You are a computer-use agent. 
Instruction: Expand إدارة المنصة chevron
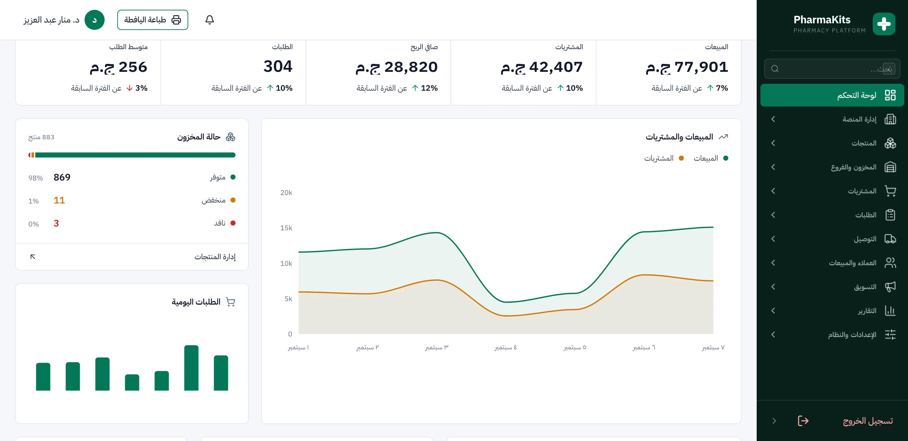(773, 119)
